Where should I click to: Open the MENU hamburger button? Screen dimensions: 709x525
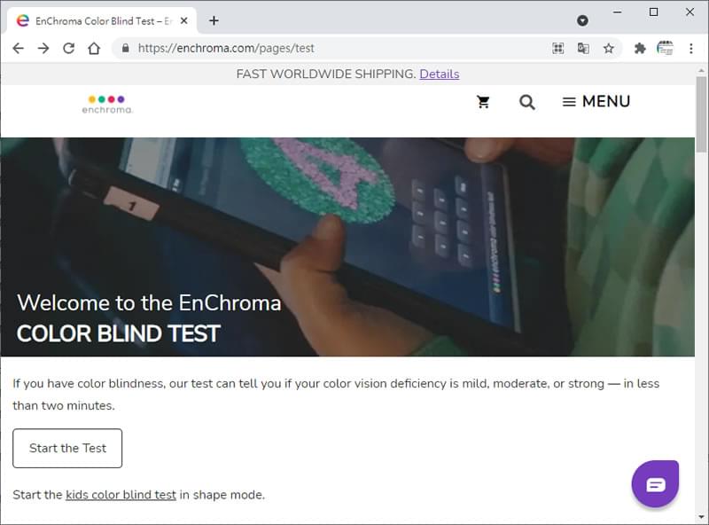pyautogui.click(x=596, y=101)
